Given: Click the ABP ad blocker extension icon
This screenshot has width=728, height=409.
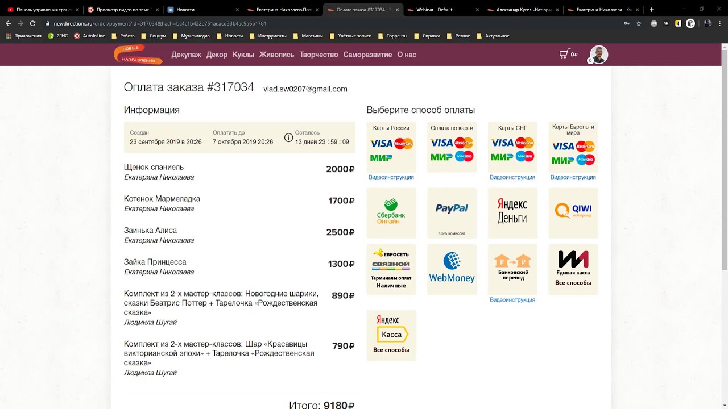Looking at the screenshot, I should (x=654, y=23).
